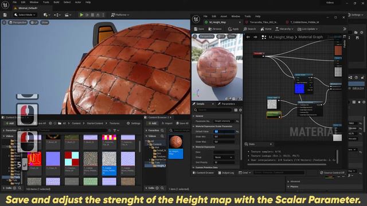This screenshot has width=367, height=206.
Task: Open Show options in material preview viewport
Action: (x=232, y=37)
